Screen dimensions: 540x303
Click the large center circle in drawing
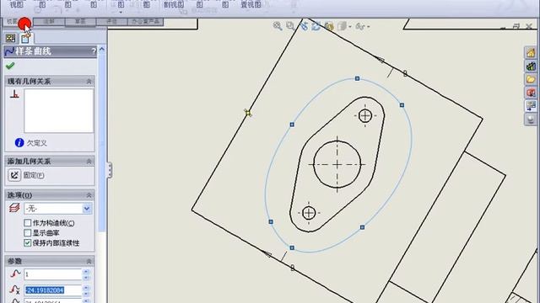click(x=337, y=164)
